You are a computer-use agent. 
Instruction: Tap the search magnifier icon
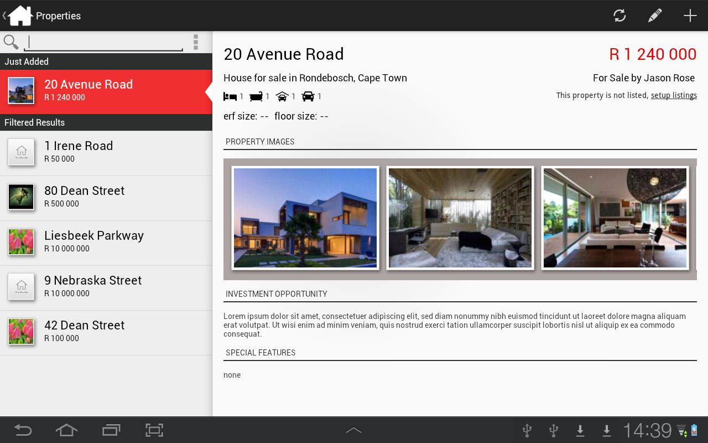(11, 42)
